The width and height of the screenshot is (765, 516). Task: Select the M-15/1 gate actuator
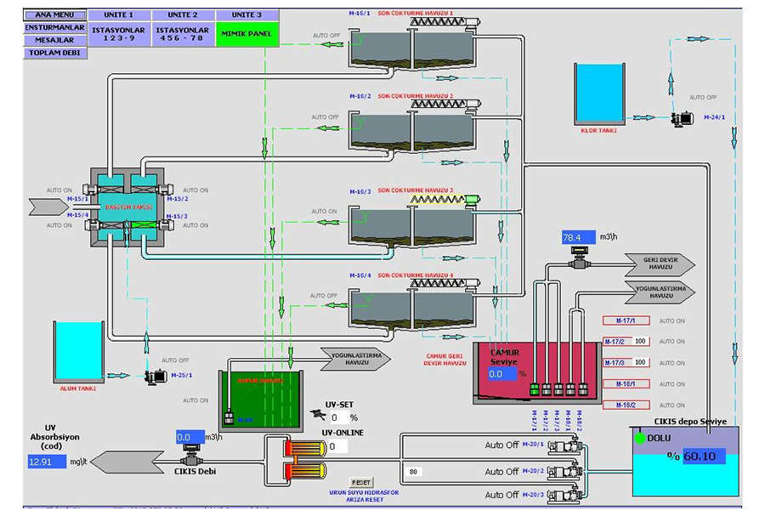point(91,190)
